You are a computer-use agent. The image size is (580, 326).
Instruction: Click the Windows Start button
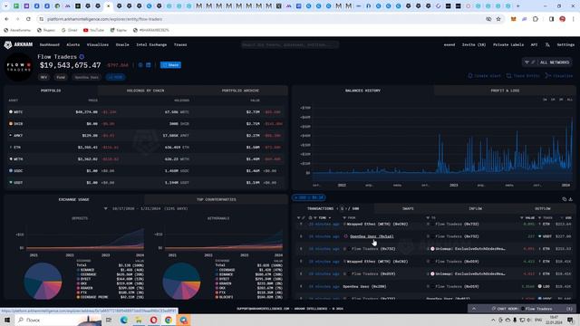point(7,320)
